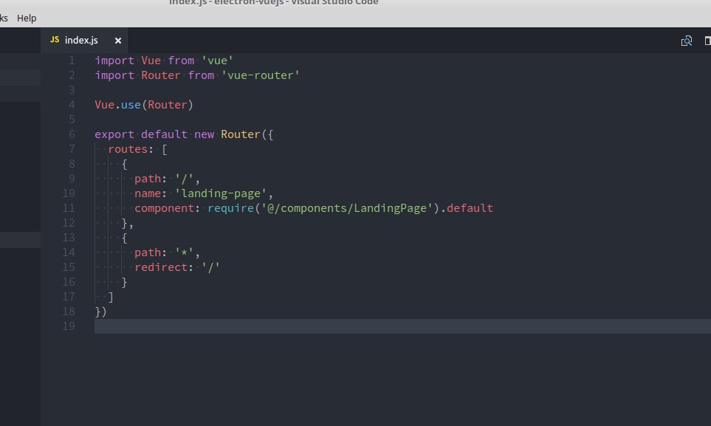Click 'name' property on line 10
Image resolution: width=711 pixels, height=426 pixels.
[148, 193]
